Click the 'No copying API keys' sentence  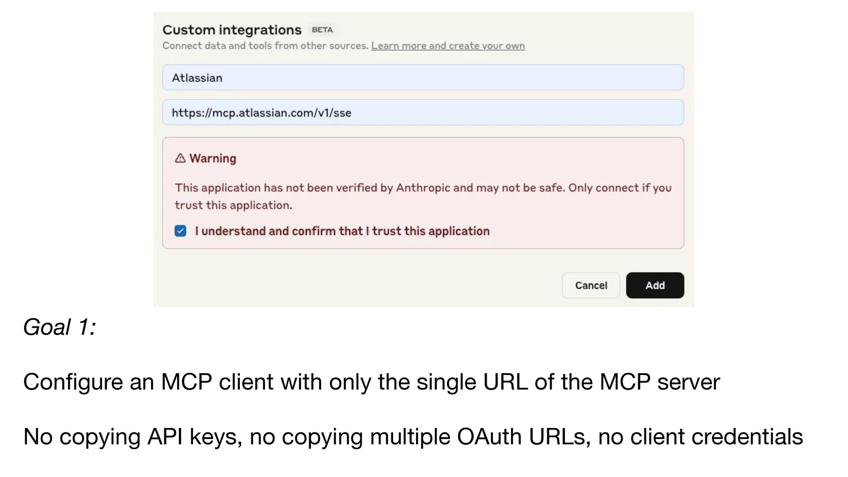(x=413, y=437)
